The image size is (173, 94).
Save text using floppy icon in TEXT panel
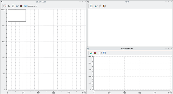click(x=91, y=6)
